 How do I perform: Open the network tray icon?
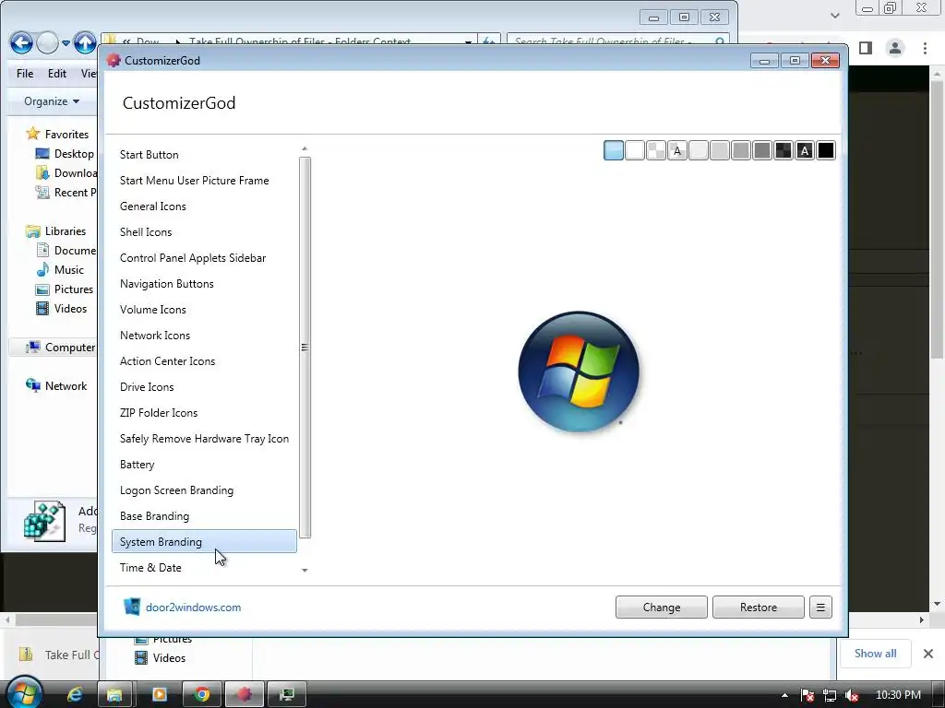click(x=830, y=695)
